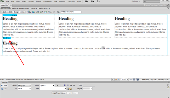Open the Edit menu
170x98 pixels.
pyautogui.click(x=13, y=2)
